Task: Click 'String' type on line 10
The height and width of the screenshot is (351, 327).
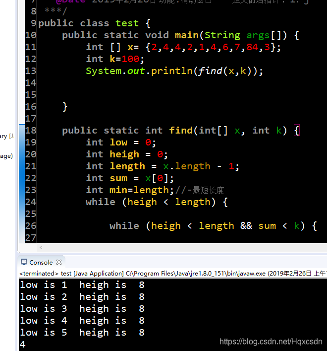Action: point(222,35)
